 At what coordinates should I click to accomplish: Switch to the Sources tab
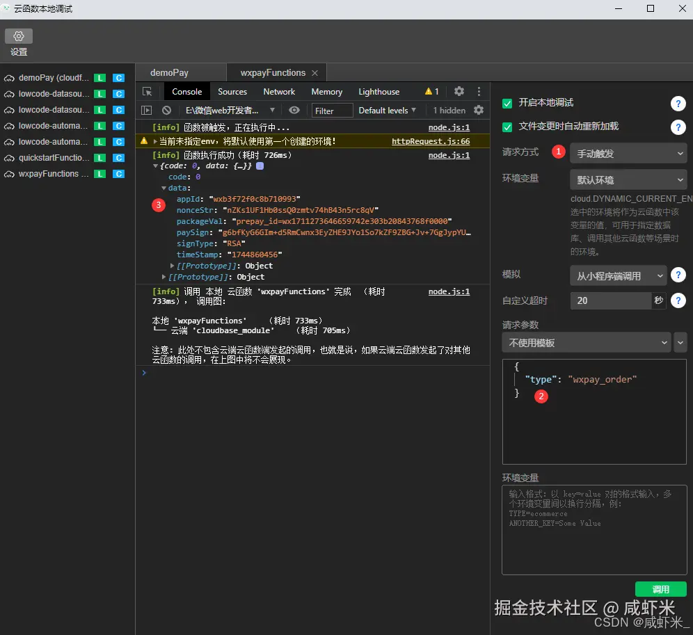232,92
